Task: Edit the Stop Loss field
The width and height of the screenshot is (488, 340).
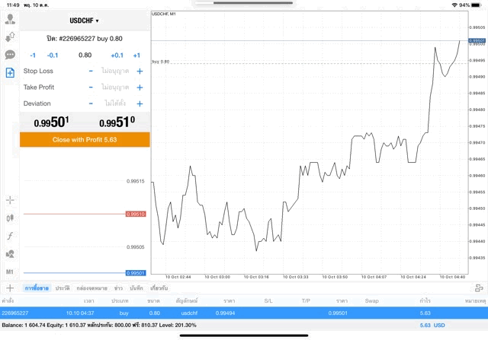Action: [115, 71]
